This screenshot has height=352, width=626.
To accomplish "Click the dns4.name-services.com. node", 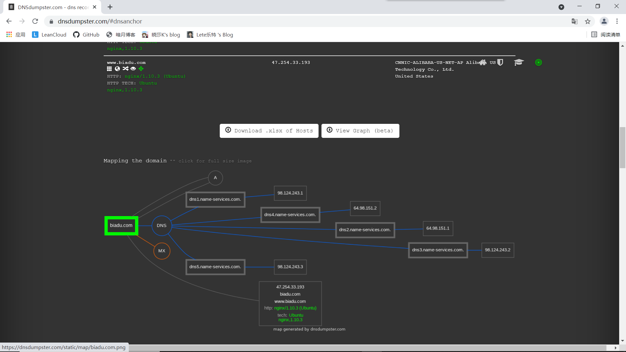I will click(290, 215).
